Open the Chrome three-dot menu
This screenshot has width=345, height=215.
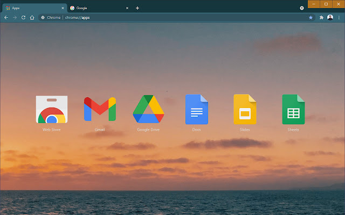coord(339,17)
